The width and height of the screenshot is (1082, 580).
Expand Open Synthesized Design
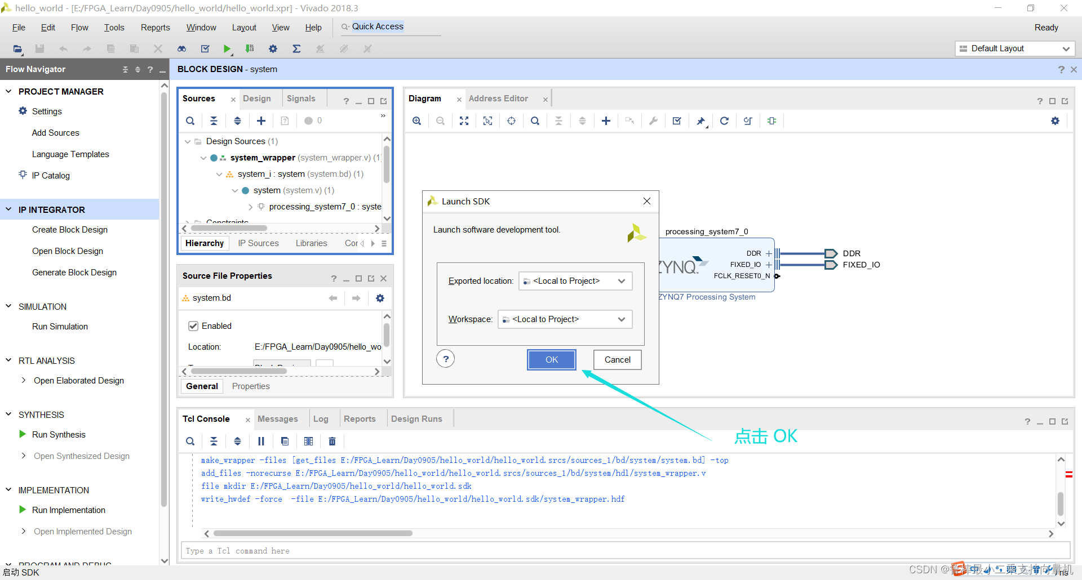(x=23, y=456)
